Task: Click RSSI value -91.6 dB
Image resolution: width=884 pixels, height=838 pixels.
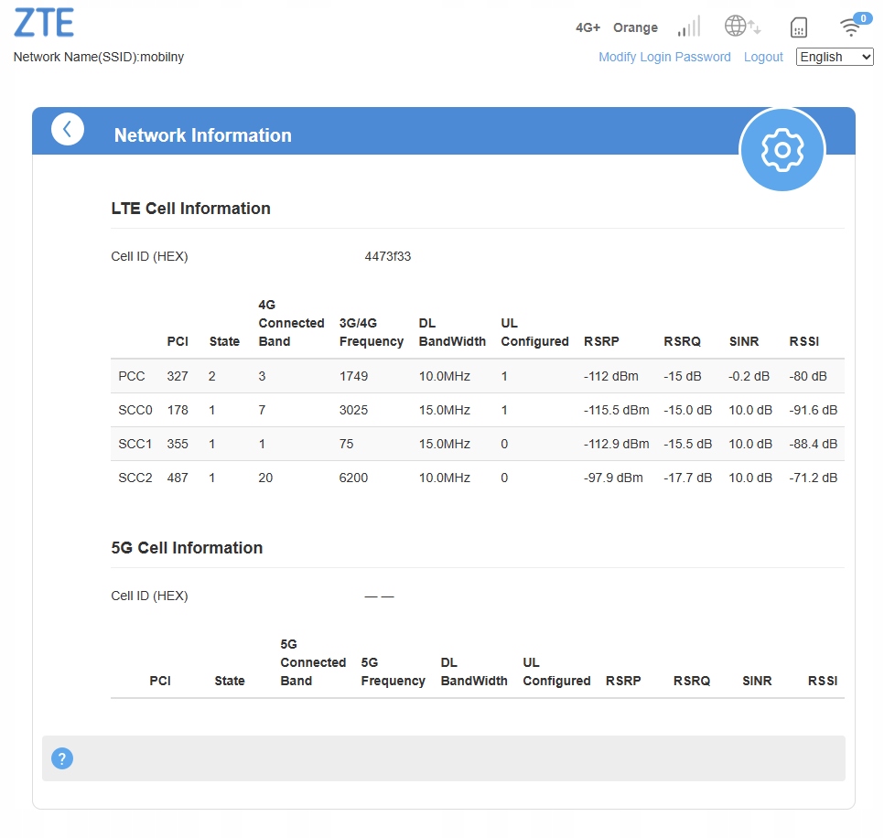Action: [x=813, y=410]
